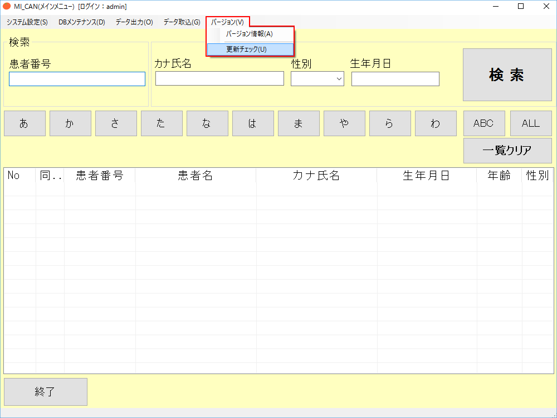This screenshot has height=418, width=557.
Task: Select バージョン情報(A) menu entry
Action: pos(250,34)
